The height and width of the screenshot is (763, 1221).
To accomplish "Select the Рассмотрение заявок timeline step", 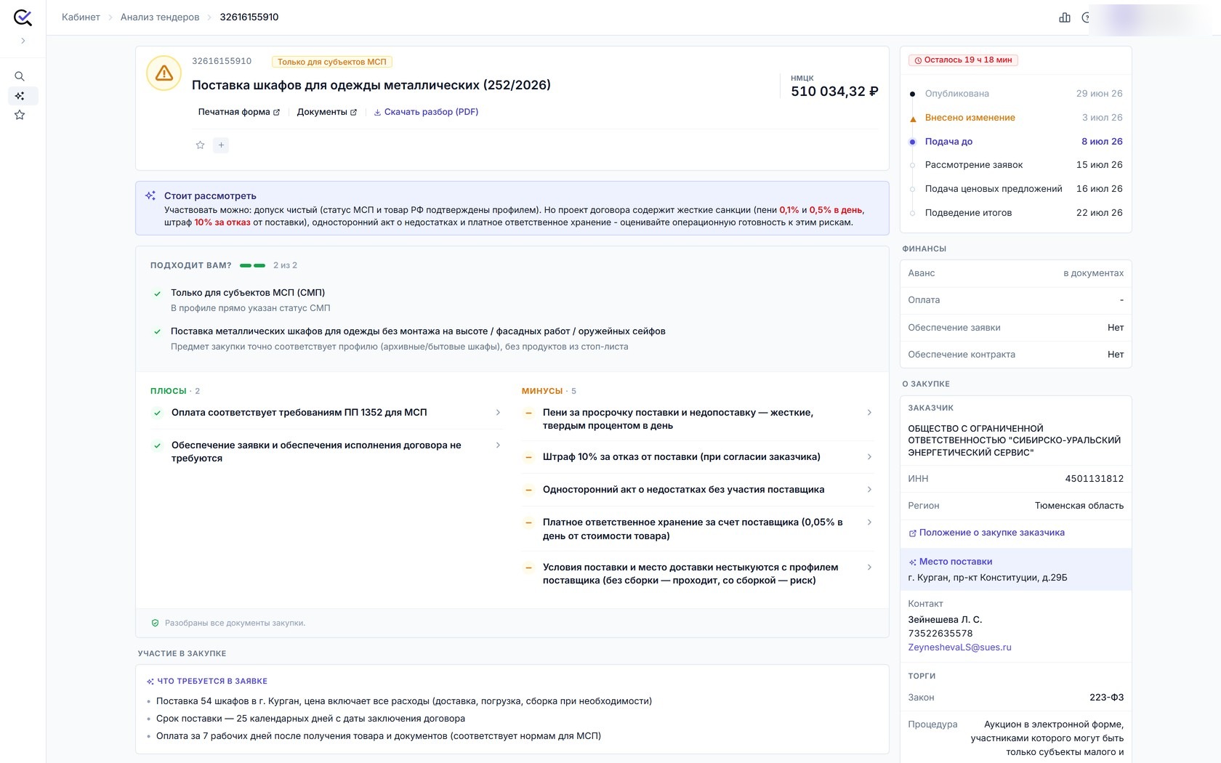I will tap(1016, 165).
